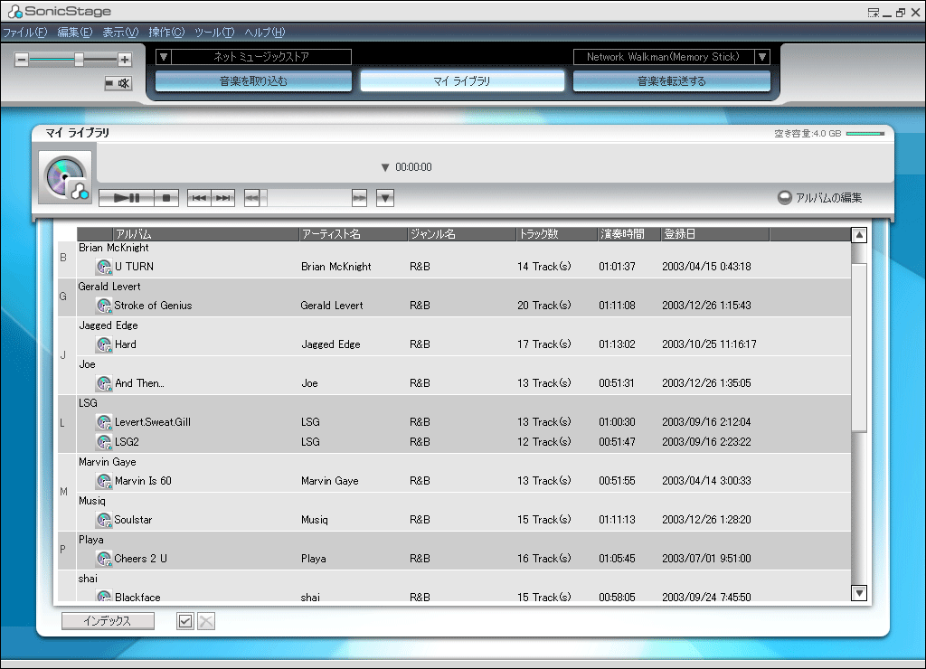Increase volume with the plus button
This screenshot has height=669, width=926.
point(124,59)
